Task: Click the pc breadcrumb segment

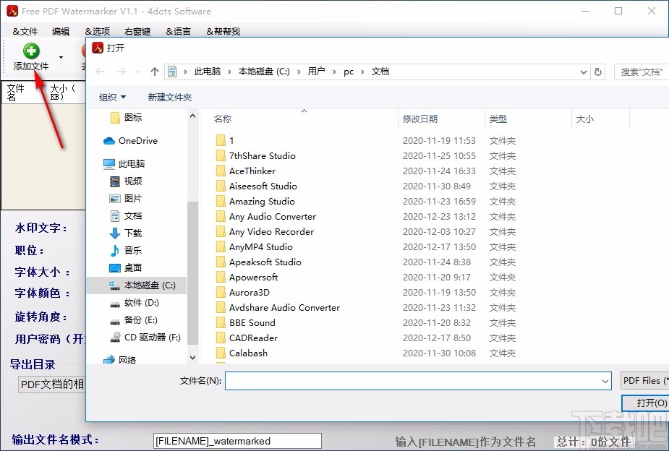Action: tap(349, 72)
